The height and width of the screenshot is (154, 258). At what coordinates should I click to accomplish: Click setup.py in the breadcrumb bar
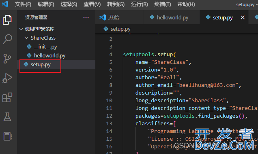[x=120, y=29]
